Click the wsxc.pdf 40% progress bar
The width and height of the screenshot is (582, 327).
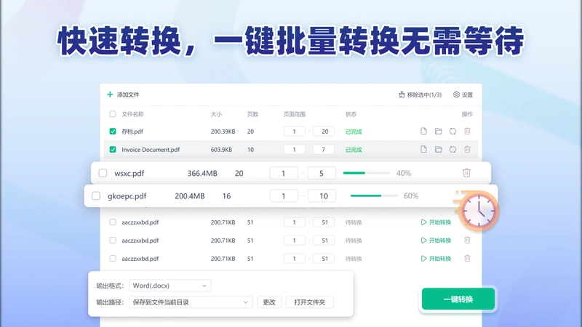coord(367,173)
